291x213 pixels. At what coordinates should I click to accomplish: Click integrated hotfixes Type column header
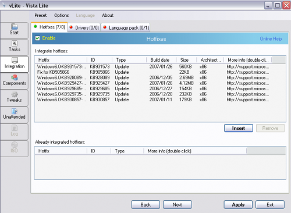[127, 151]
